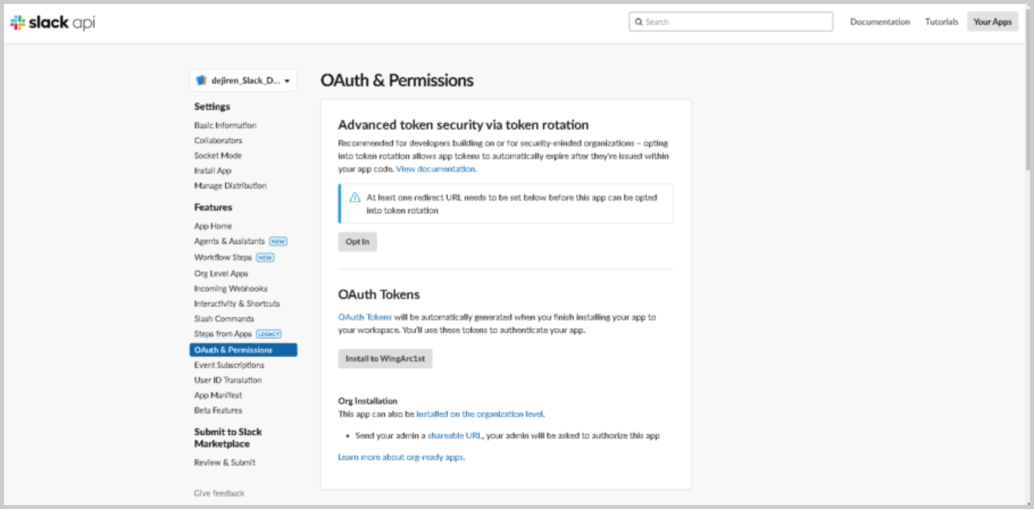Click the Advanced token security heading
The image size is (1034, 509).
[463, 125]
